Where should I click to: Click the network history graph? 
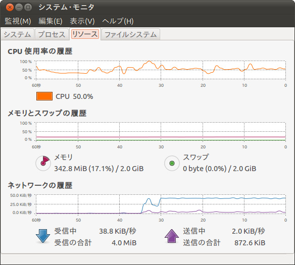coord(161,204)
